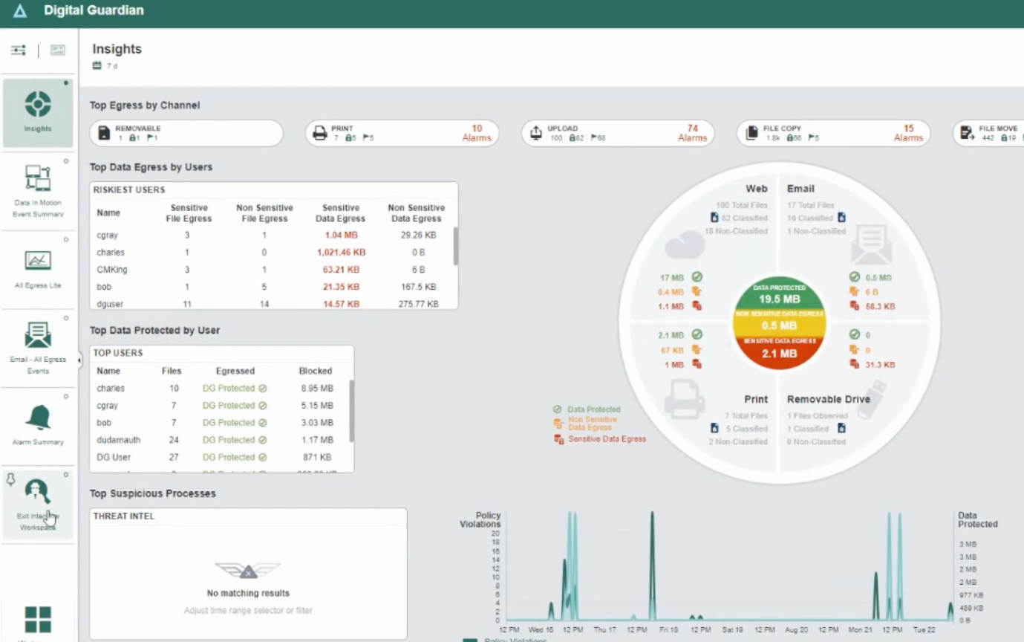Click the printer icon in Print quadrant
Viewport: 1024px width, 642px height.
pyautogui.click(x=685, y=399)
